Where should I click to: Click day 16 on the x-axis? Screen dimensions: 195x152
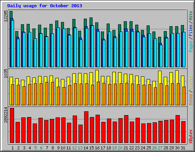[x=97, y=148]
